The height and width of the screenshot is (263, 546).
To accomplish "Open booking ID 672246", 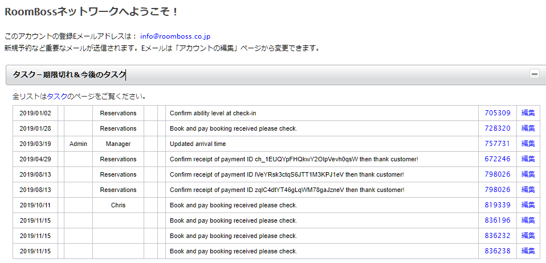I will tap(497, 159).
